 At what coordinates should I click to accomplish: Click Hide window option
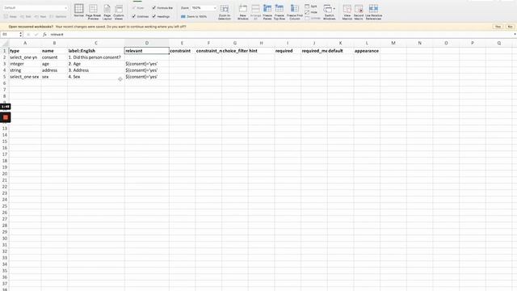click(311, 12)
